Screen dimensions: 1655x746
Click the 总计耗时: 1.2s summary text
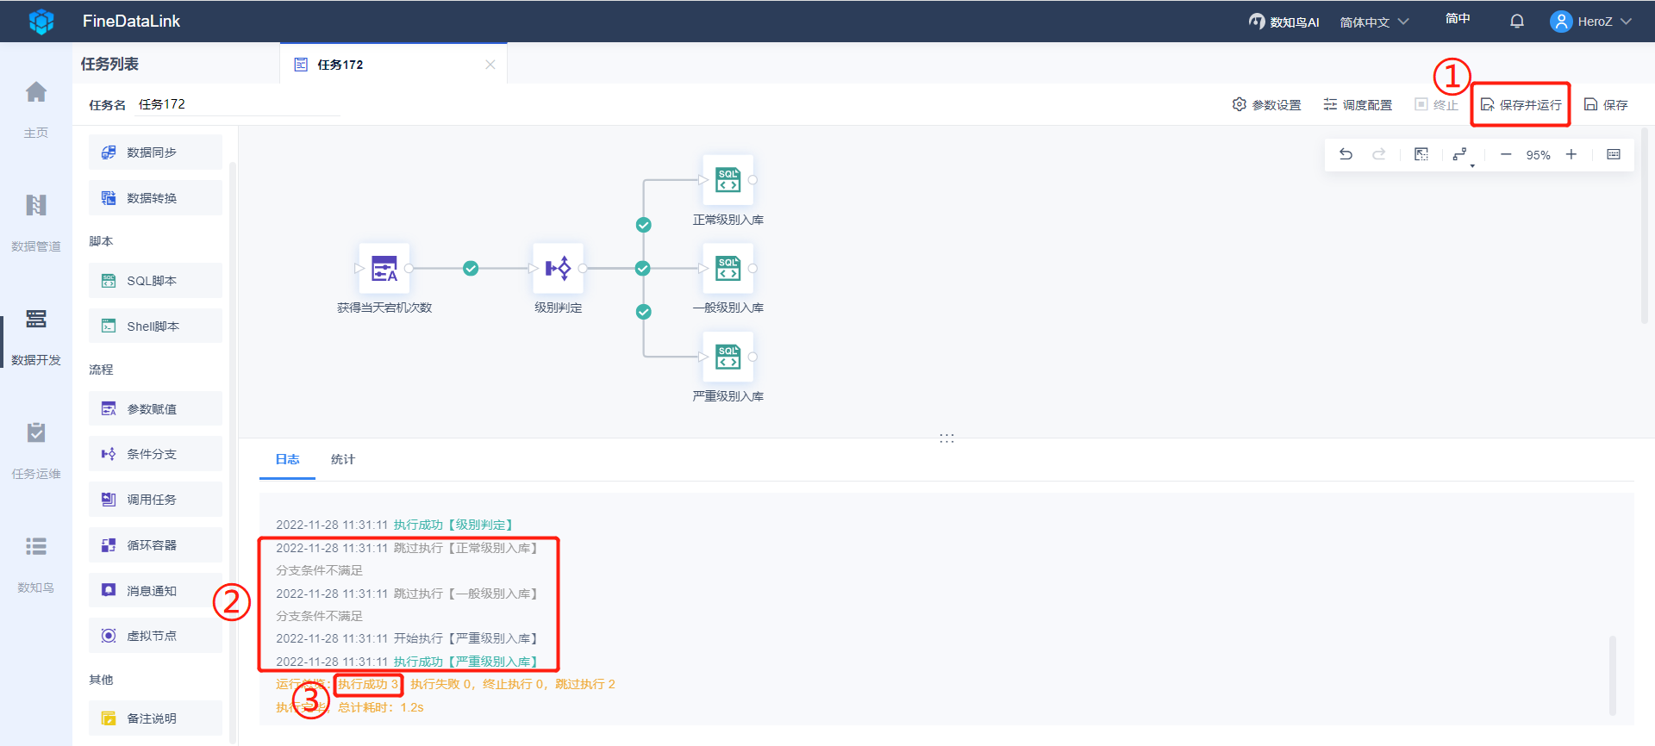pyautogui.click(x=381, y=707)
